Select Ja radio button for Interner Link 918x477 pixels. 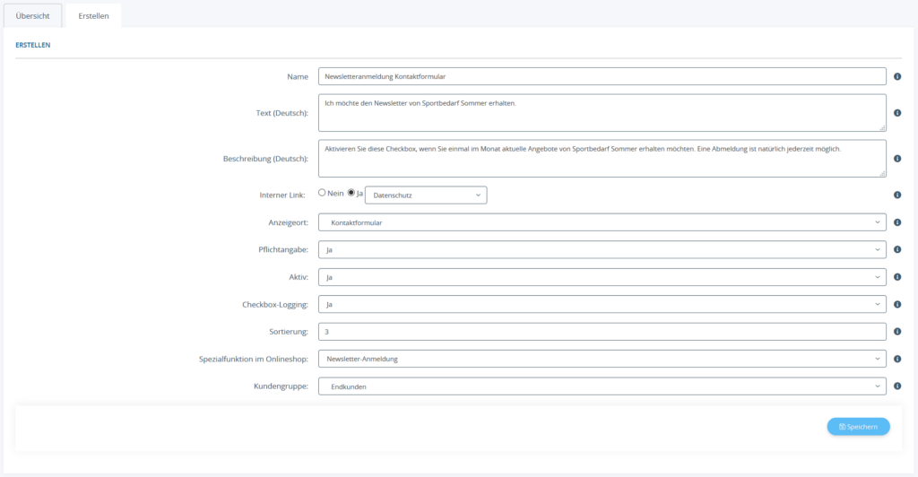351,194
